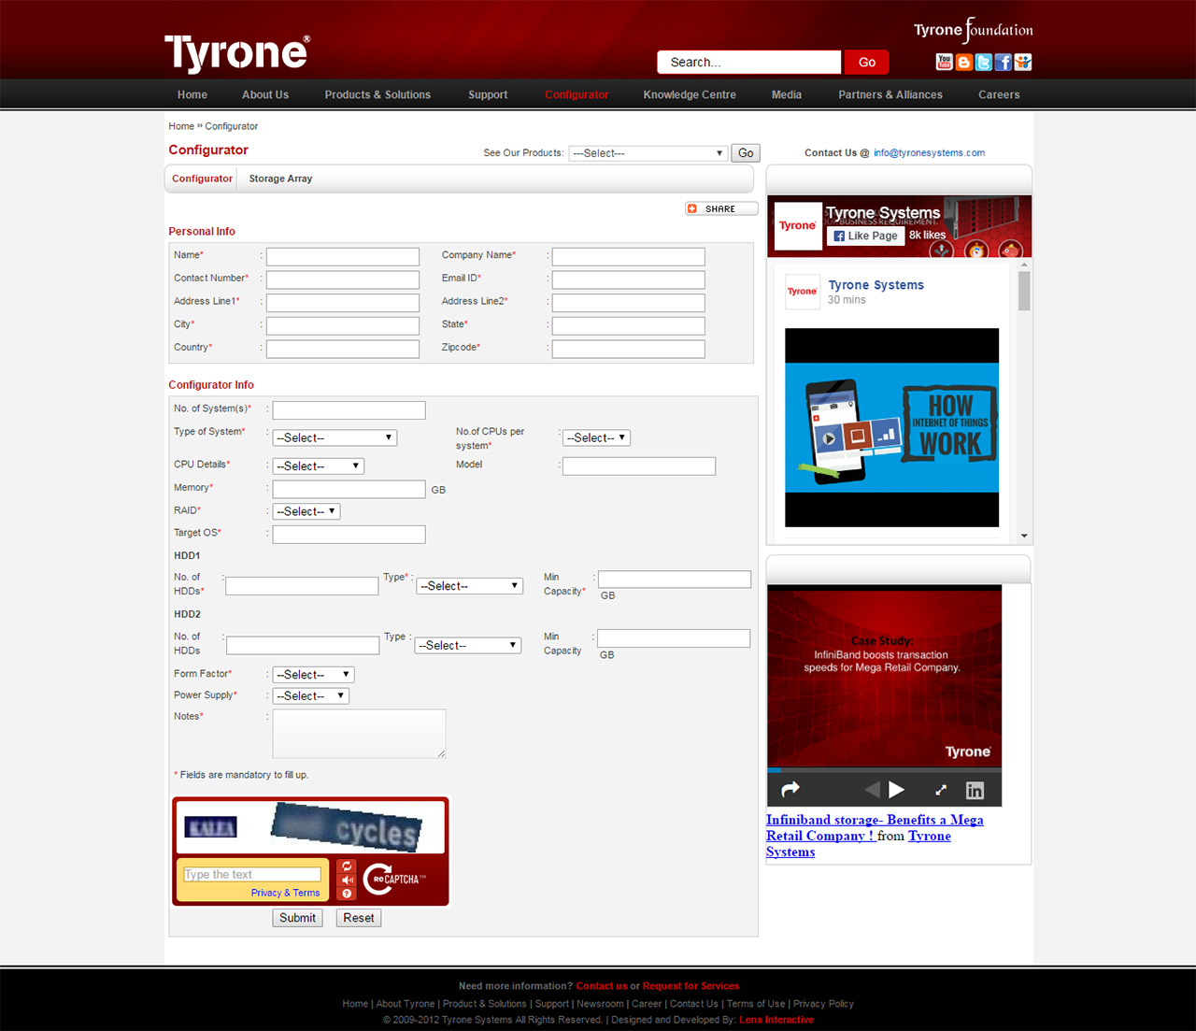Click the slideshow progress bar
1196x1031 pixels.
(x=884, y=770)
